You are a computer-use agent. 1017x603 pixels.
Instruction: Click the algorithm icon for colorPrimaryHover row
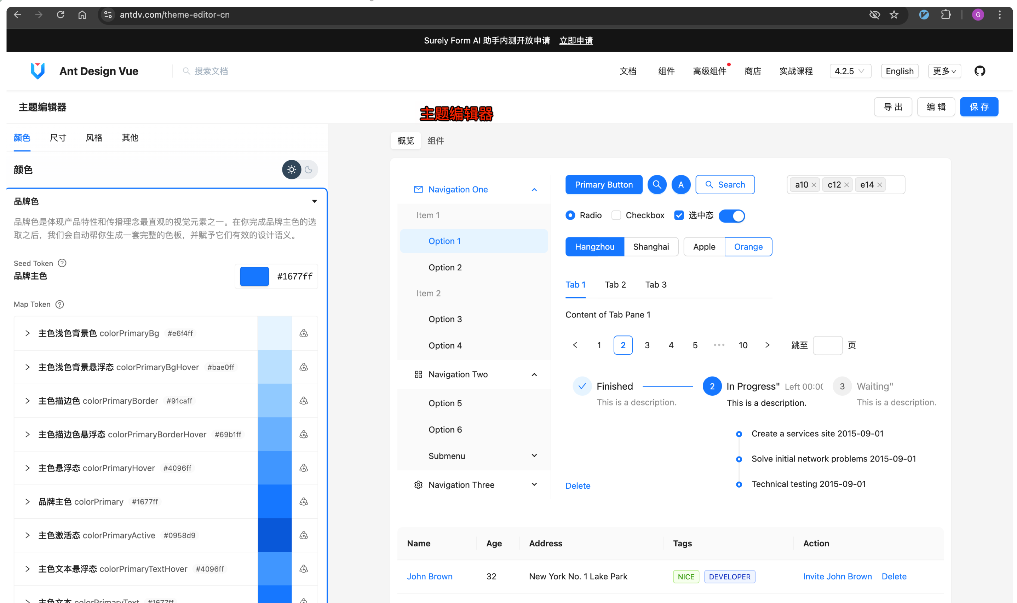pyautogui.click(x=304, y=468)
